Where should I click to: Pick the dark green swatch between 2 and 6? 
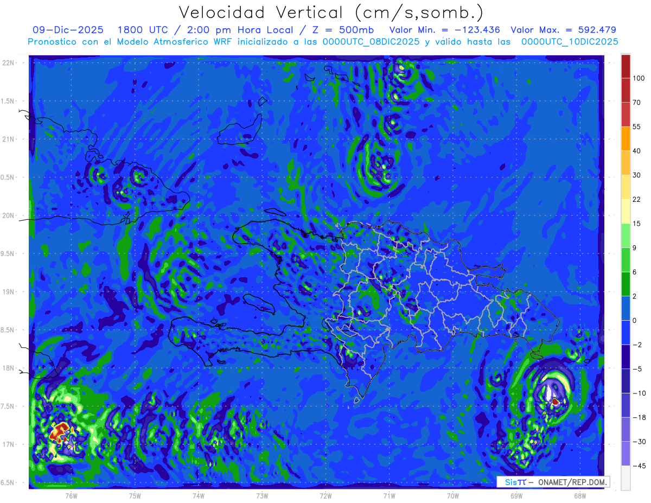pos(626,284)
